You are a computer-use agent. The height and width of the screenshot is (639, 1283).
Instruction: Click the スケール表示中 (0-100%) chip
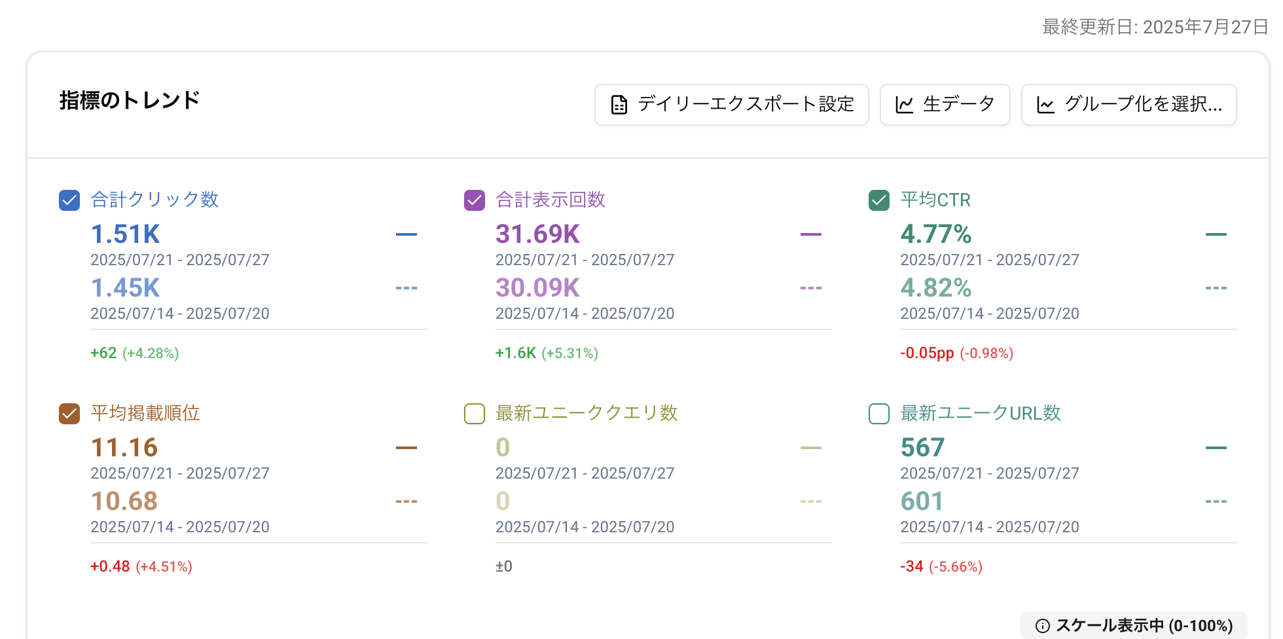[1134, 625]
